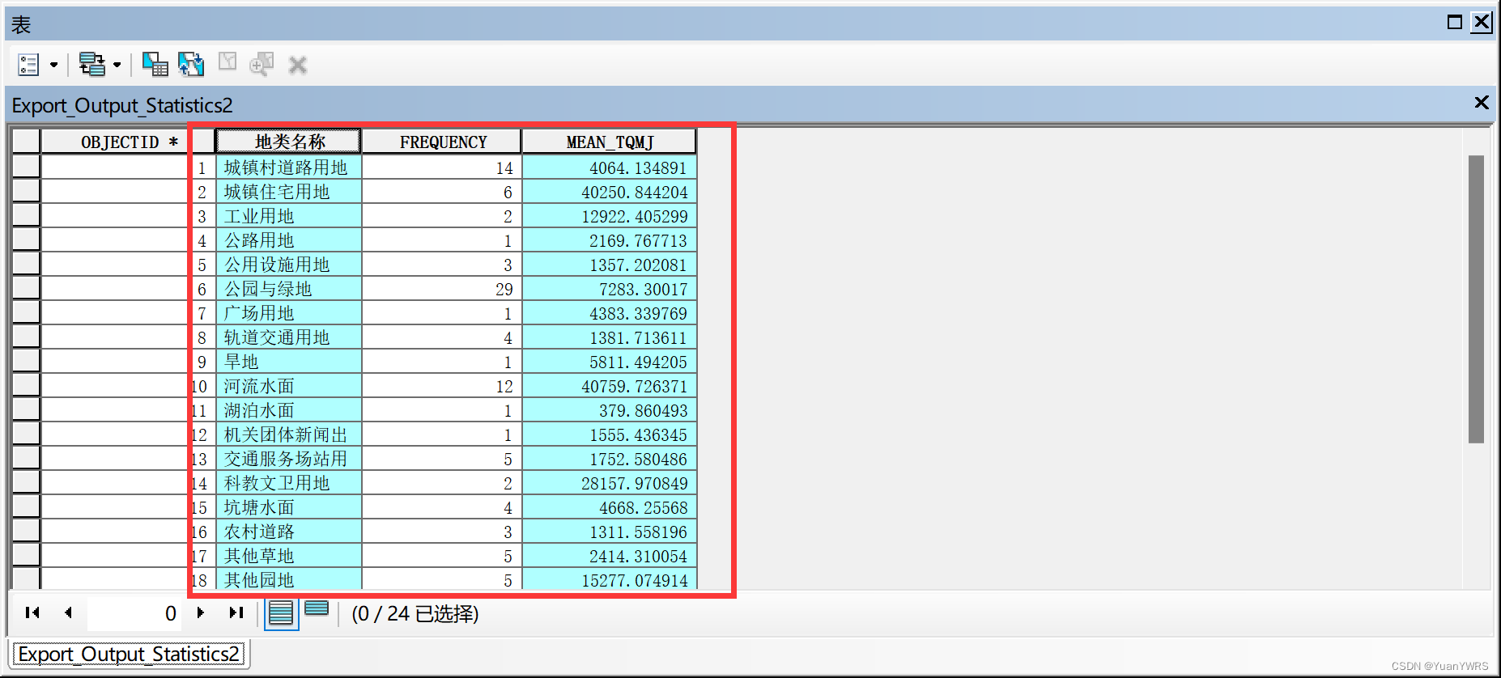Expand the Related Tables dropdown arrow
Image resolution: width=1501 pixels, height=678 pixels.
click(117, 65)
